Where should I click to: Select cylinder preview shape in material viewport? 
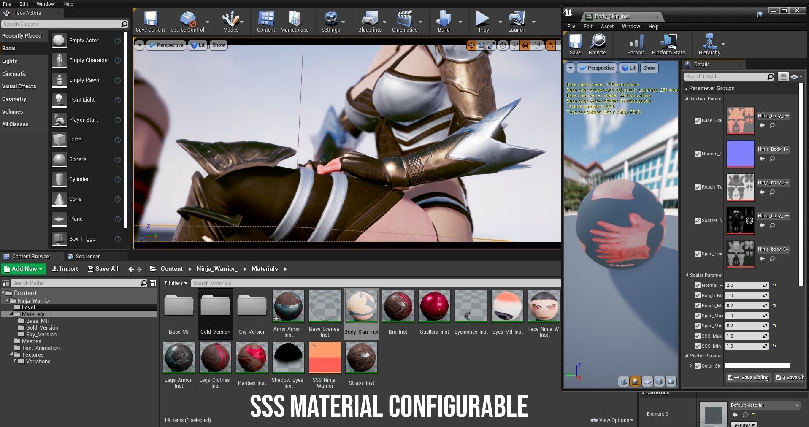point(623,381)
